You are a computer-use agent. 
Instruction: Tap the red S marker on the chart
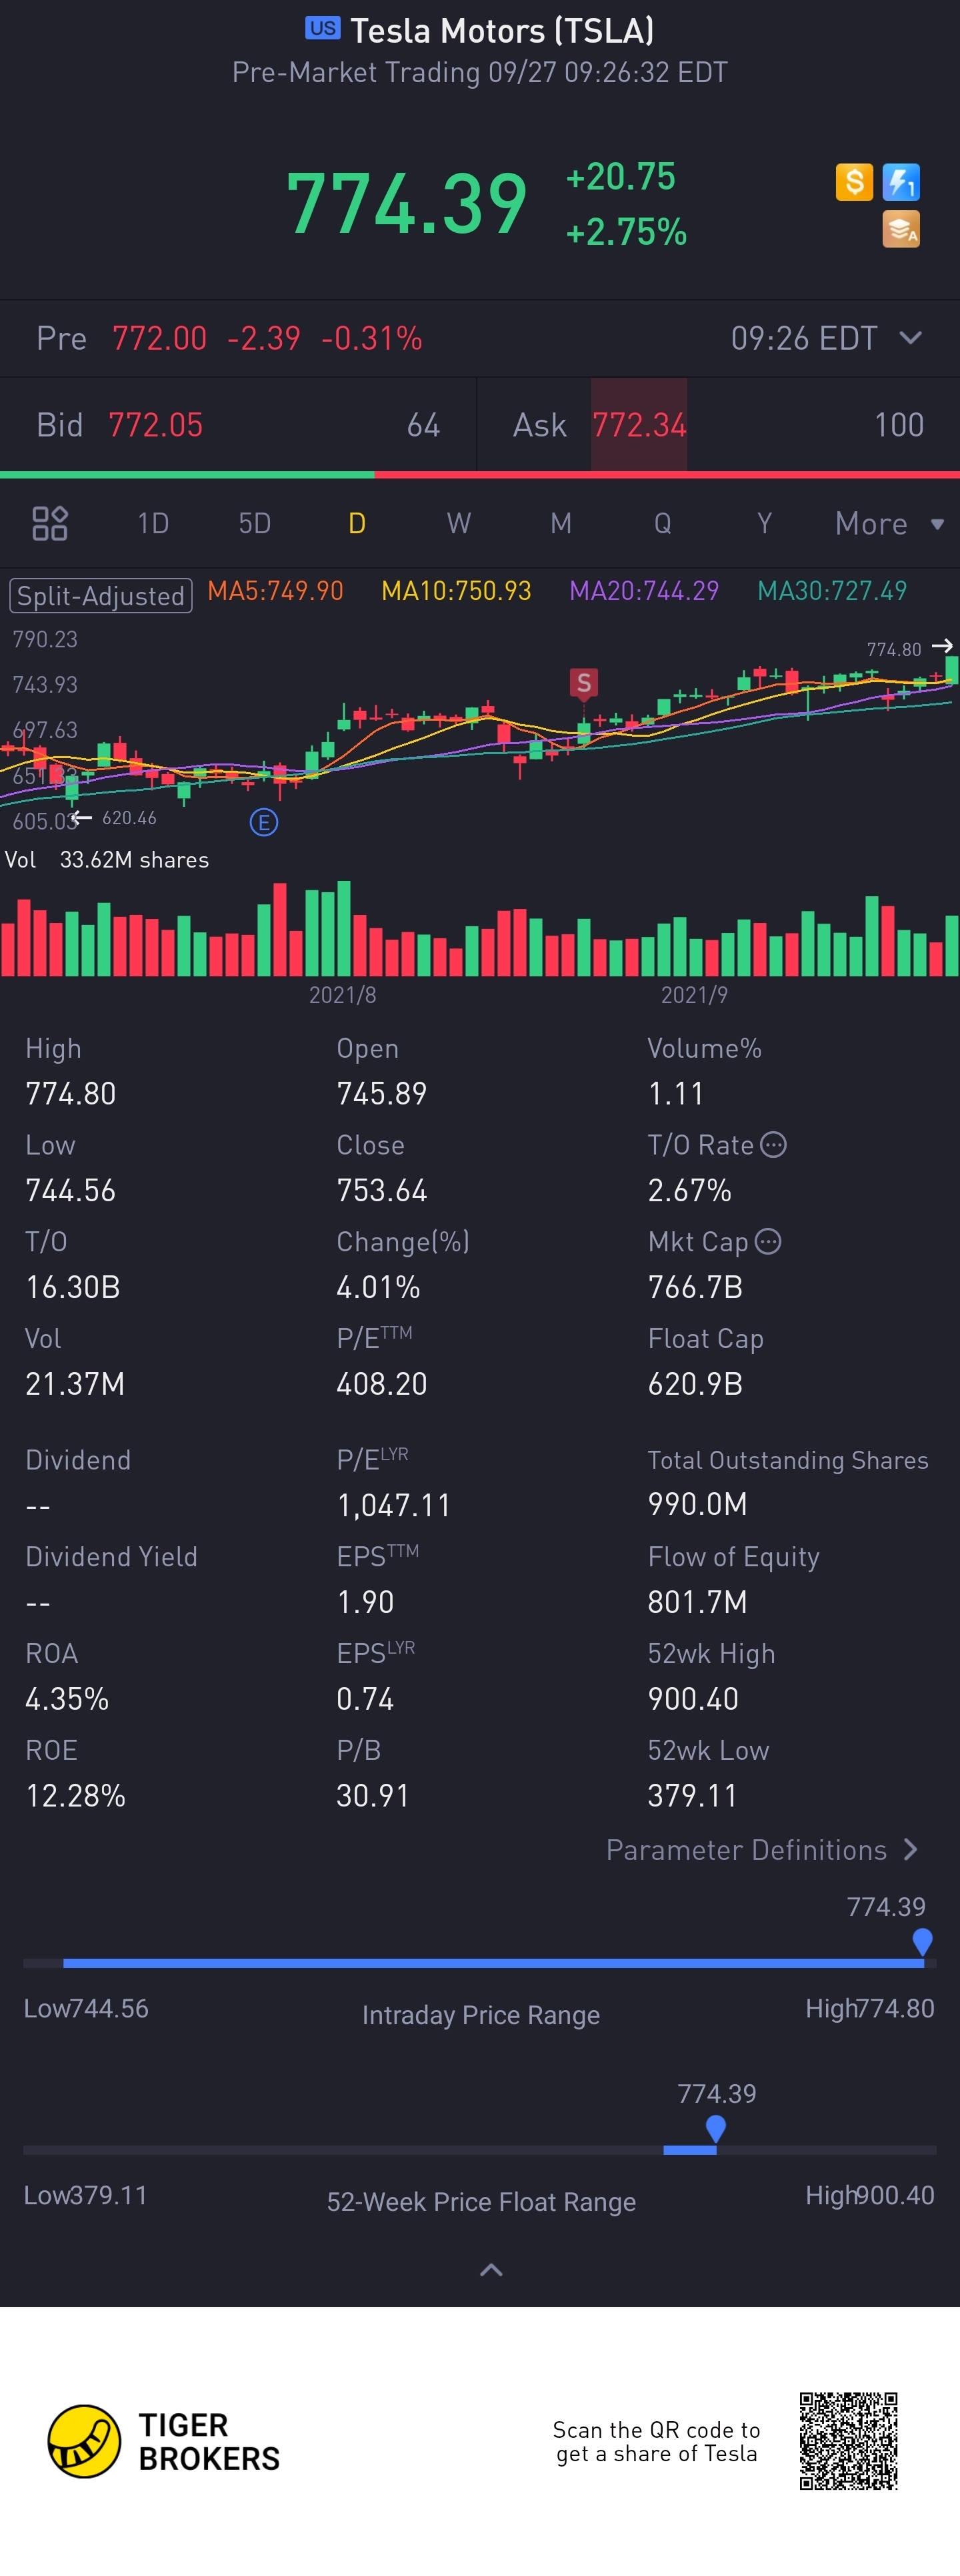click(583, 684)
